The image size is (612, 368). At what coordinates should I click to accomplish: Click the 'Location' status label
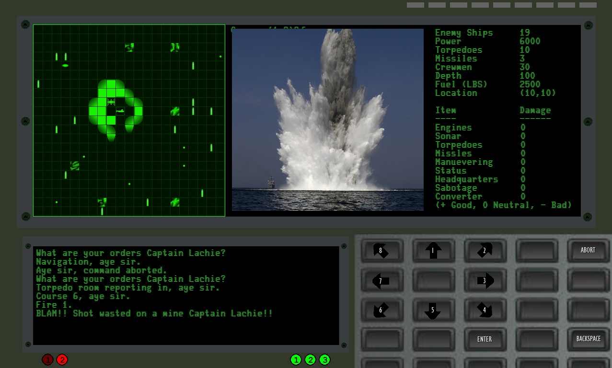456,93
